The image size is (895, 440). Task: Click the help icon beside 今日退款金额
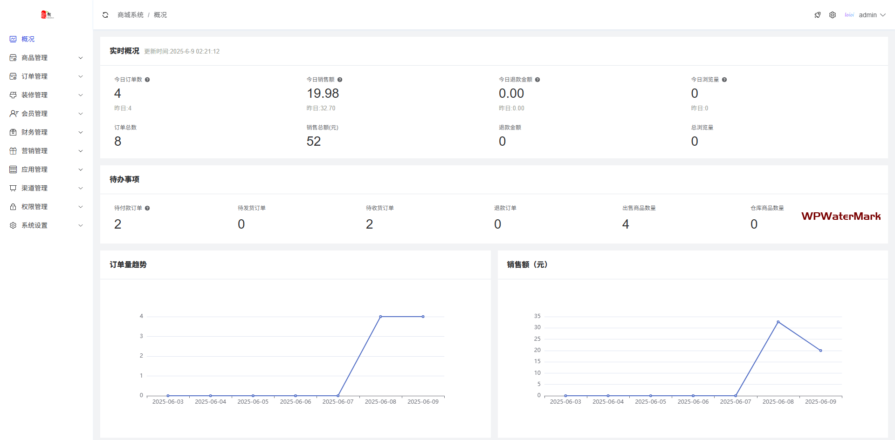(537, 80)
